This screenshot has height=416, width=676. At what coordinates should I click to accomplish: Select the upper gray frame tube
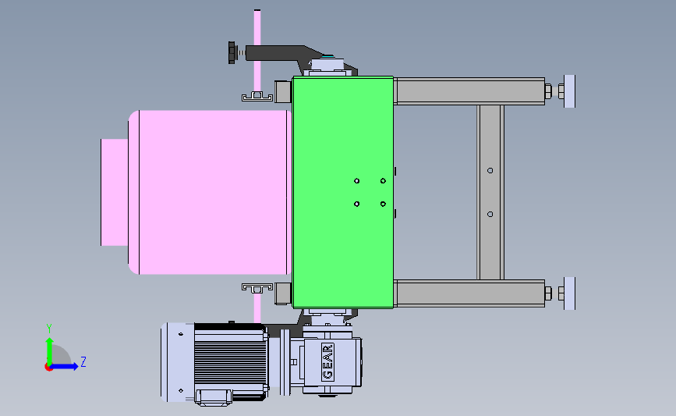[470, 91]
